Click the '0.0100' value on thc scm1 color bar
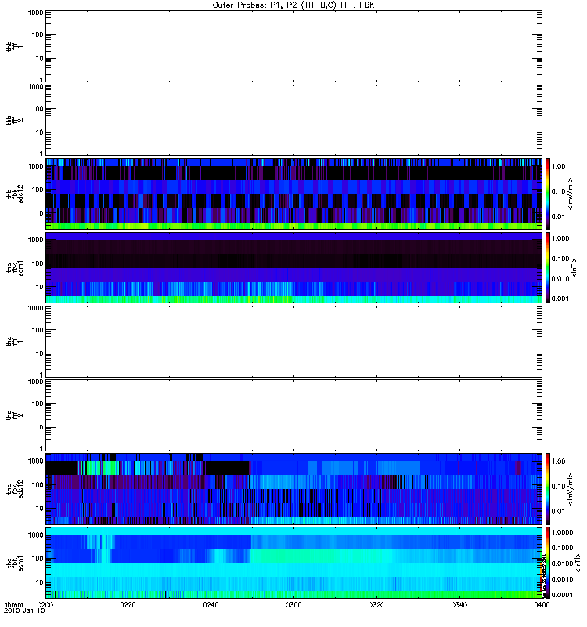The height and width of the screenshot is (627, 587). tap(562, 564)
